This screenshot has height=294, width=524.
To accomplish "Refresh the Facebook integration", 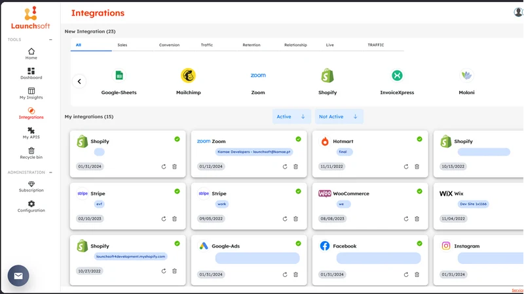I will pos(406,274).
